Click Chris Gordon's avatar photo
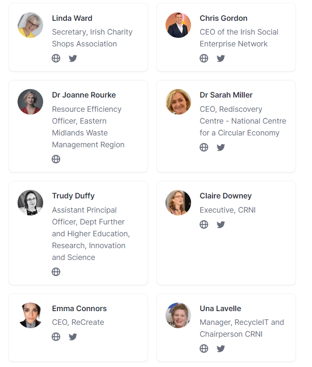Viewport: 312px width, 367px height. tap(178, 25)
